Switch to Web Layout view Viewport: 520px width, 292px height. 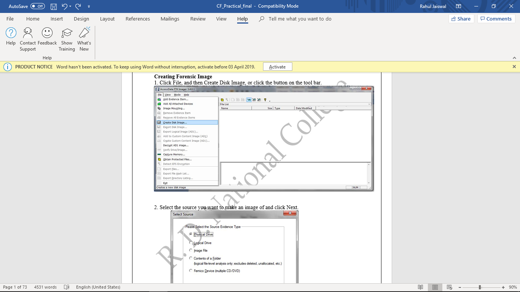[x=450, y=287]
